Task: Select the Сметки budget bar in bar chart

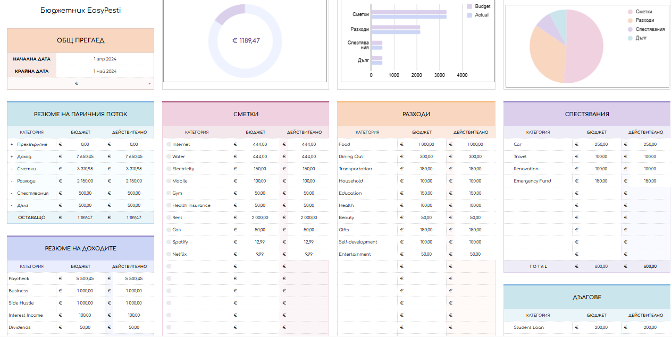Action: click(408, 12)
